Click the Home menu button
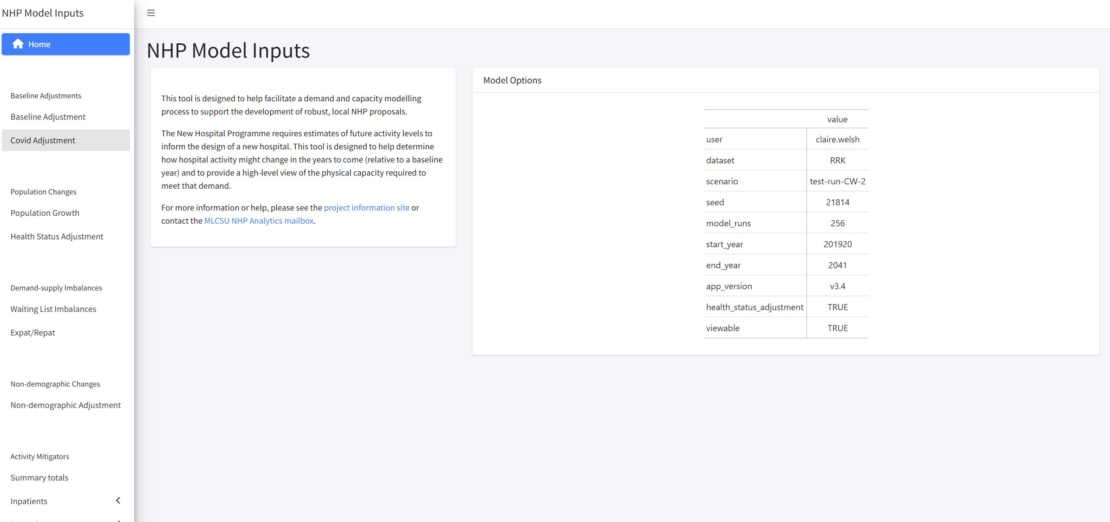This screenshot has width=1110, height=522. (66, 44)
